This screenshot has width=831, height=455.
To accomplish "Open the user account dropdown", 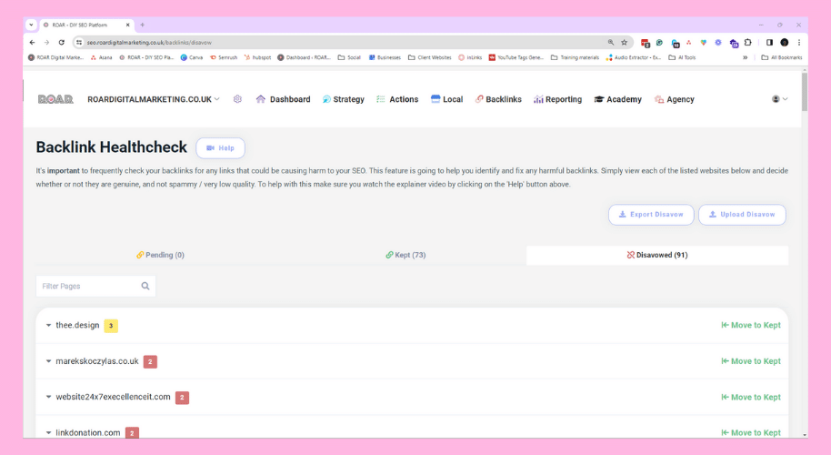I will pyautogui.click(x=779, y=99).
